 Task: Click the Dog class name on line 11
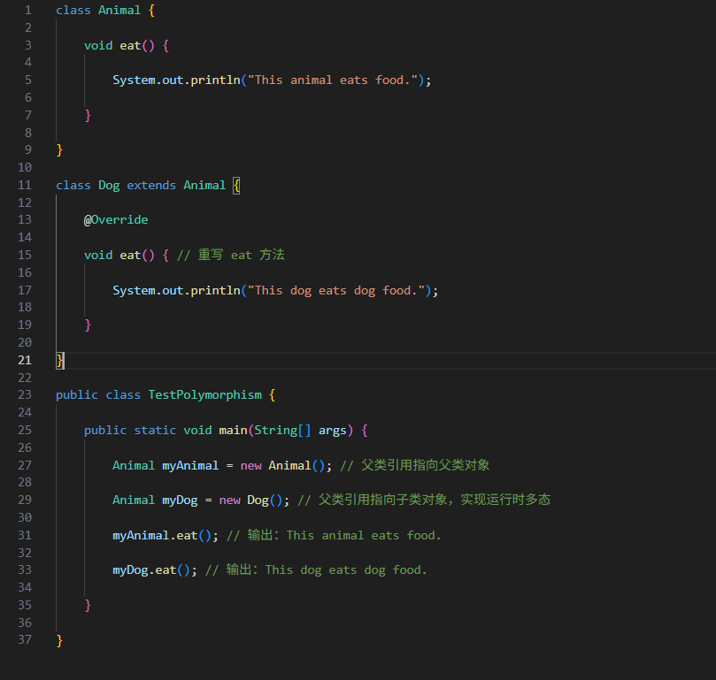(109, 185)
